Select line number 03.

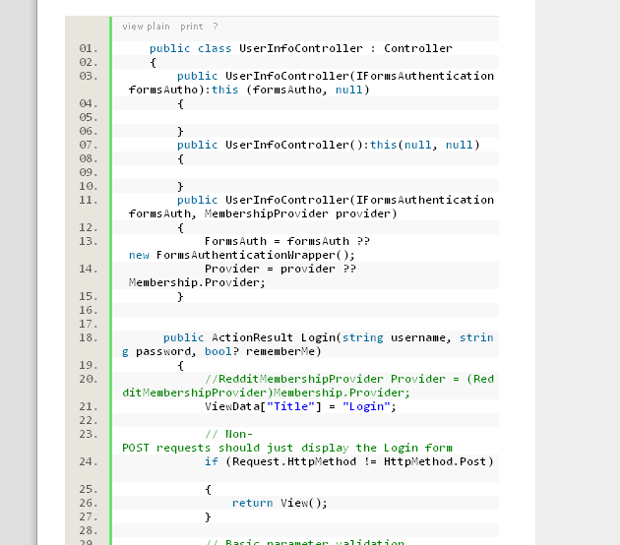tap(89, 76)
